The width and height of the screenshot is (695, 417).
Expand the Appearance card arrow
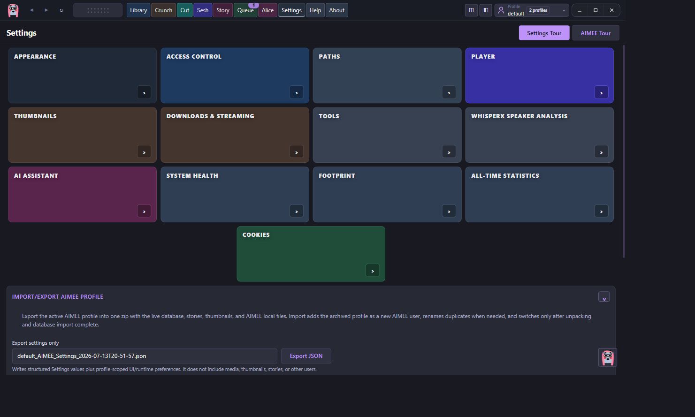[x=144, y=92]
